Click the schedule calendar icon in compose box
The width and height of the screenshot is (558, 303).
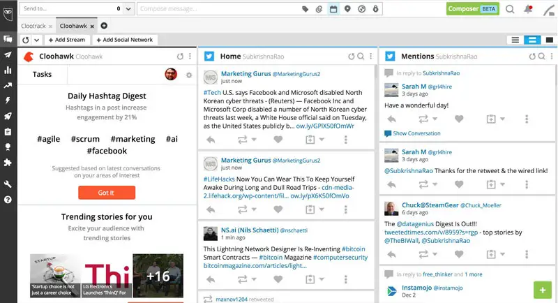(333, 9)
